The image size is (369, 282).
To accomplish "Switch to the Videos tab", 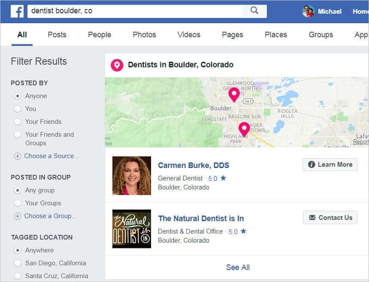I will (x=189, y=35).
